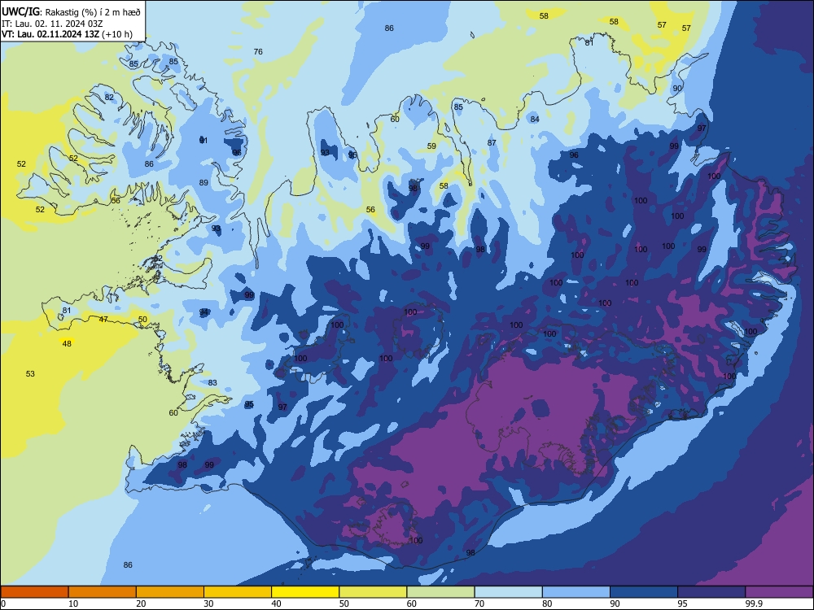Click the '99.9' legend tick label

753,603
